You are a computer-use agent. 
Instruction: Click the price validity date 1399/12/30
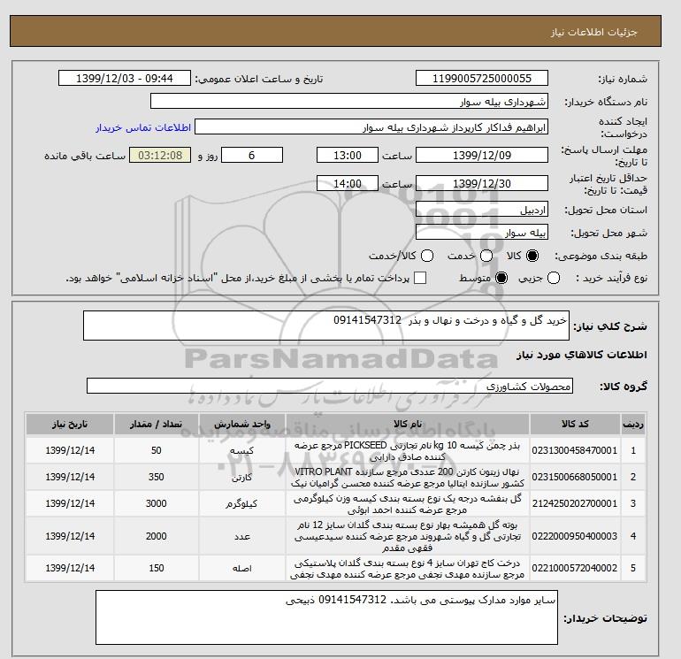coord(482,183)
